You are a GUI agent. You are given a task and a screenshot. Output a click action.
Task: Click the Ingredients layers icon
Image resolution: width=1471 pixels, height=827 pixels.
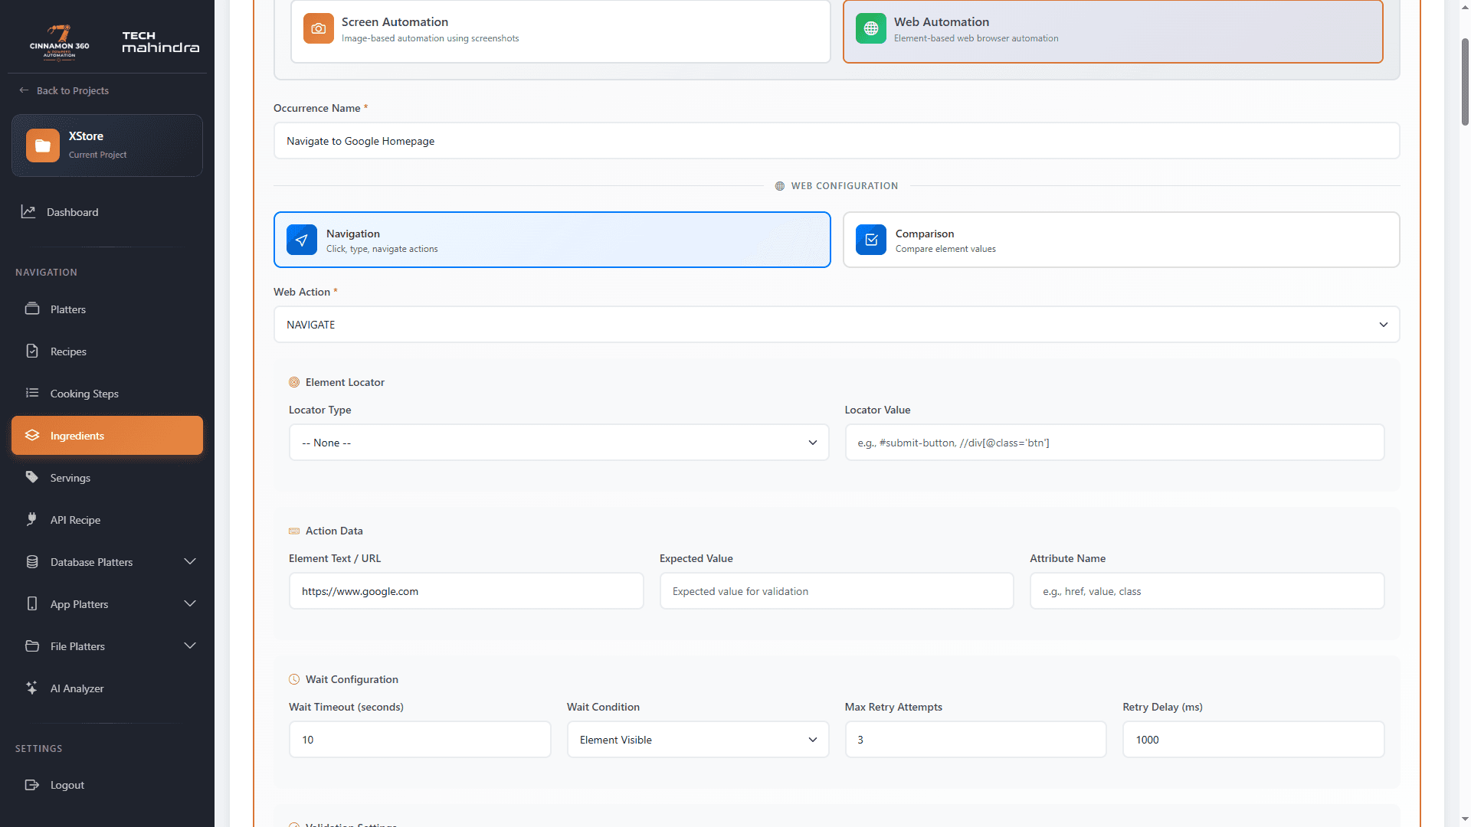pyautogui.click(x=32, y=435)
